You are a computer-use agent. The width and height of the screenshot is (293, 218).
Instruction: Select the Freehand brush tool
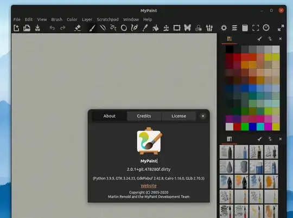[92, 28]
